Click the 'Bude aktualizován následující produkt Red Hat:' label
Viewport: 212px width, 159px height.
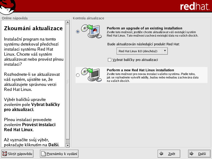coord(143,44)
